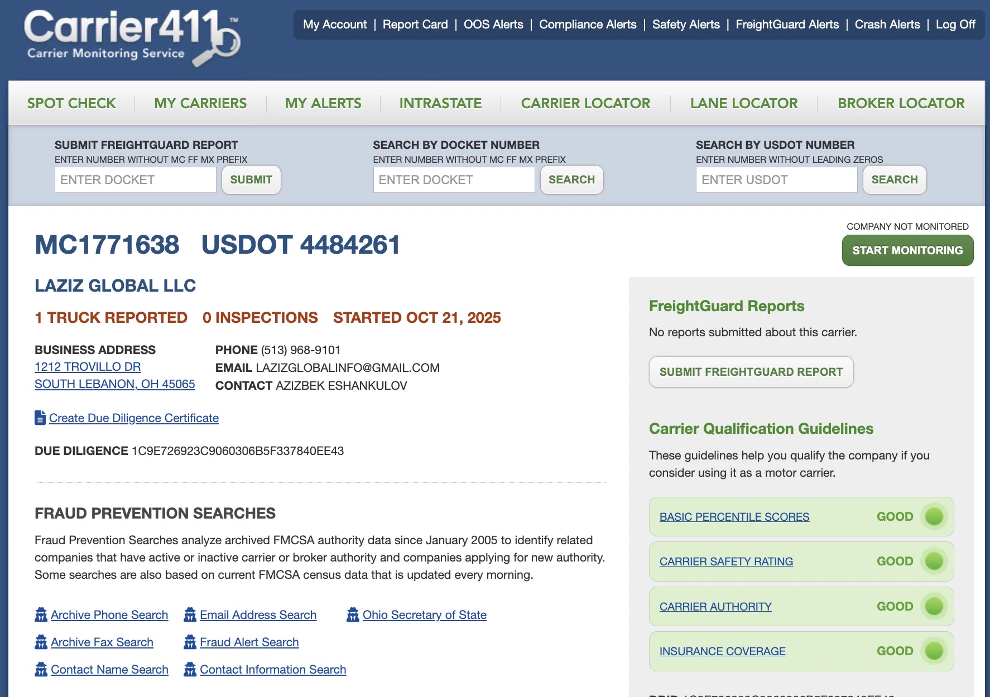The width and height of the screenshot is (990, 697).
Task: Click the detective icon beside Email Address Search
Action: point(190,614)
